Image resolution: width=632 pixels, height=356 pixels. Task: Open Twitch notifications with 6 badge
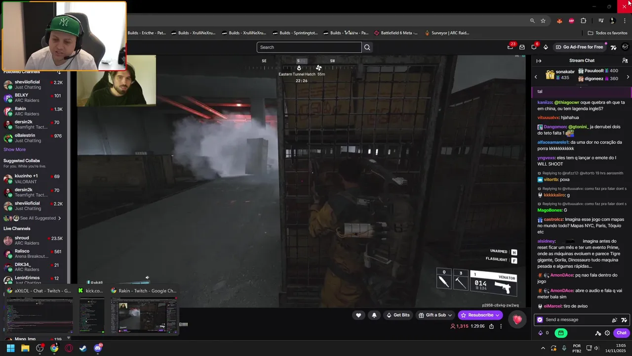[534, 47]
